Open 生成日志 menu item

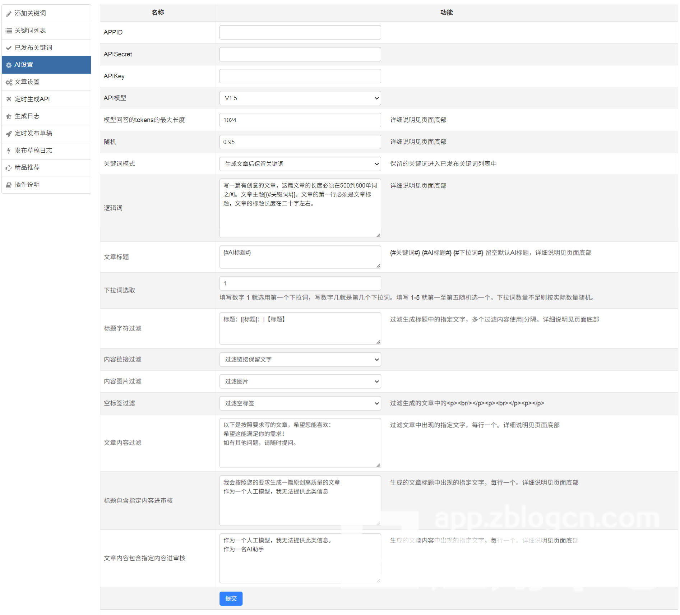[x=27, y=116]
